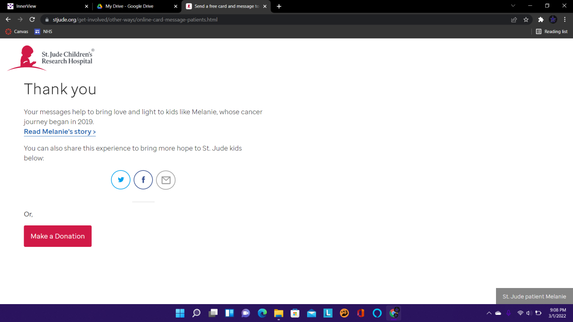This screenshot has height=322, width=573.
Task: Open the Mail app from the taskbar
Action: pyautogui.click(x=312, y=313)
